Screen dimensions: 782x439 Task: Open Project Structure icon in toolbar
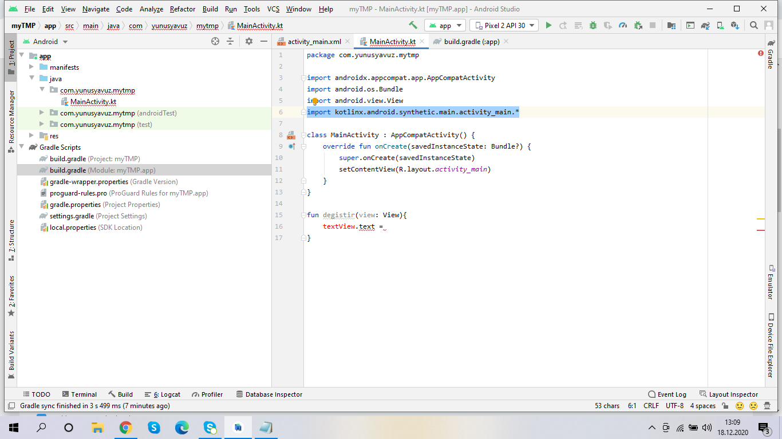(x=672, y=25)
